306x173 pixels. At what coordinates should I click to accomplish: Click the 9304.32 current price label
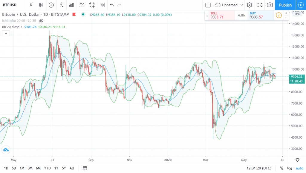coord(297,77)
